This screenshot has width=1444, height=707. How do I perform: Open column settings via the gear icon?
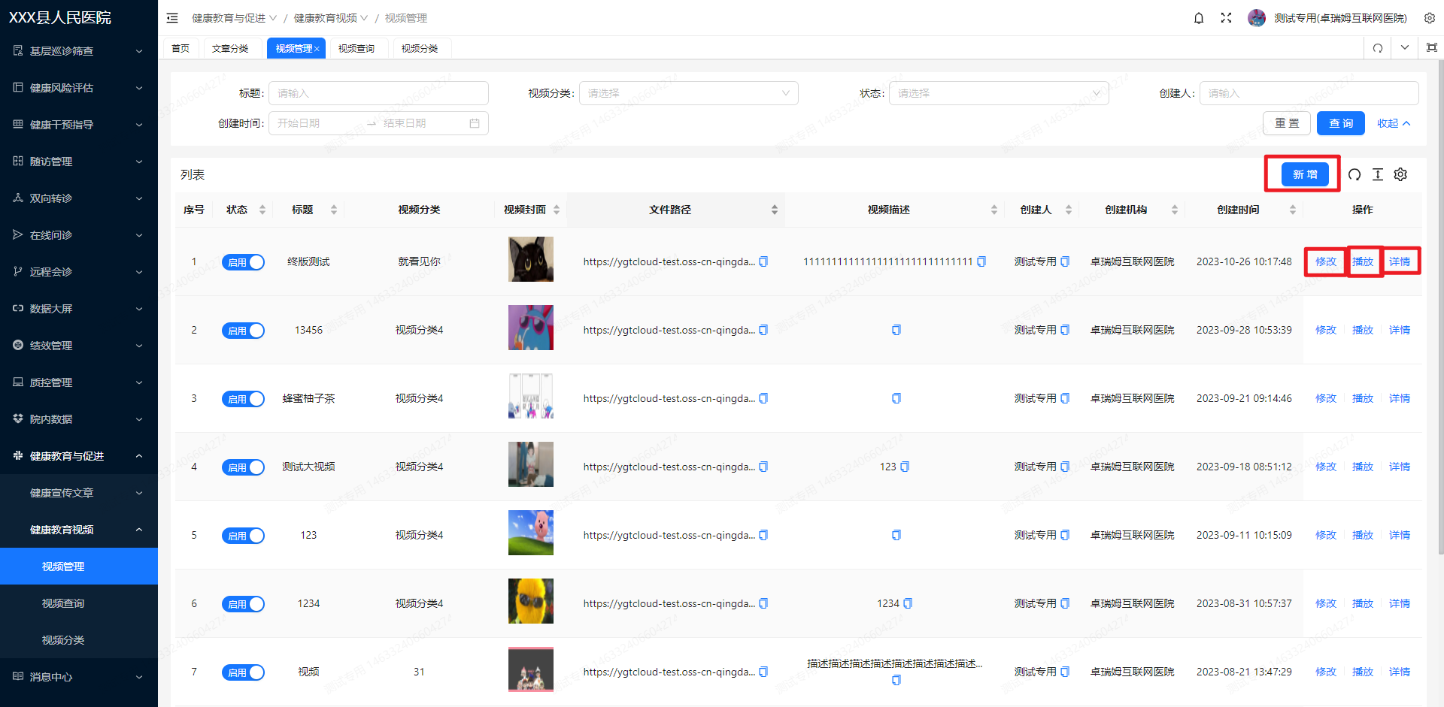(x=1400, y=174)
